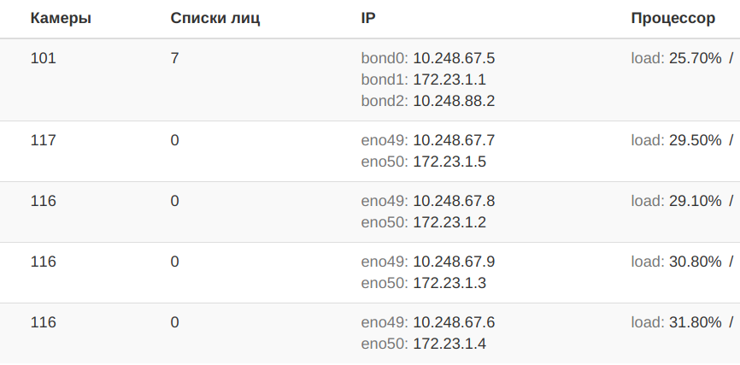Click face list count 7
740x365 pixels.
click(174, 58)
